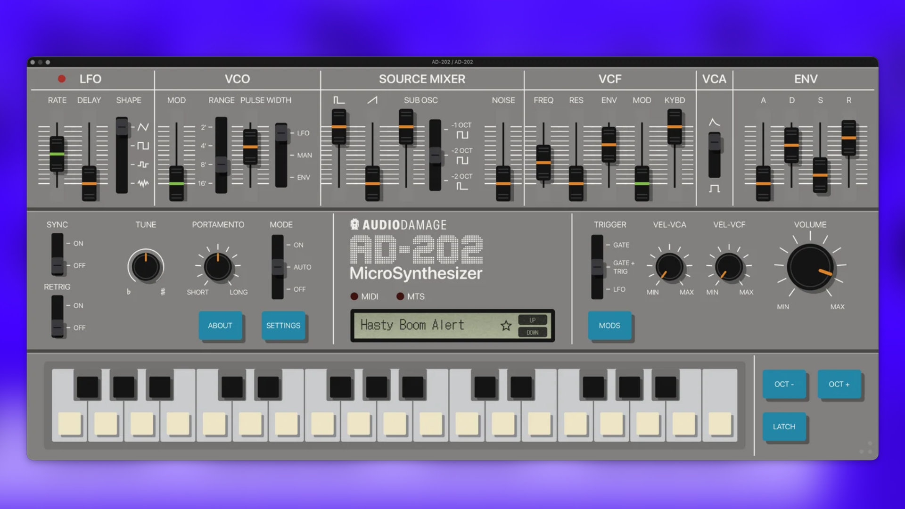
Task: Click the pulse wave icon in Source Mixer
Action: (339, 100)
